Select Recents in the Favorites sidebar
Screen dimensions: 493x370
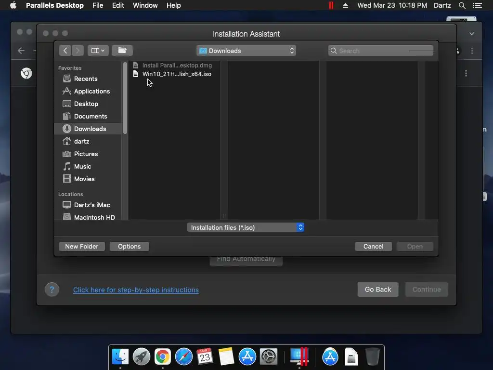(x=88, y=79)
